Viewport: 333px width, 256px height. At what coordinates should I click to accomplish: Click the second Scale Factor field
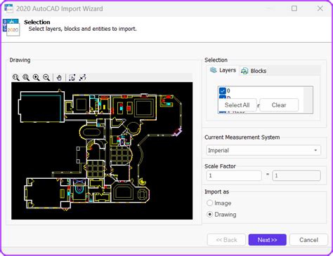pyautogui.click(x=296, y=175)
